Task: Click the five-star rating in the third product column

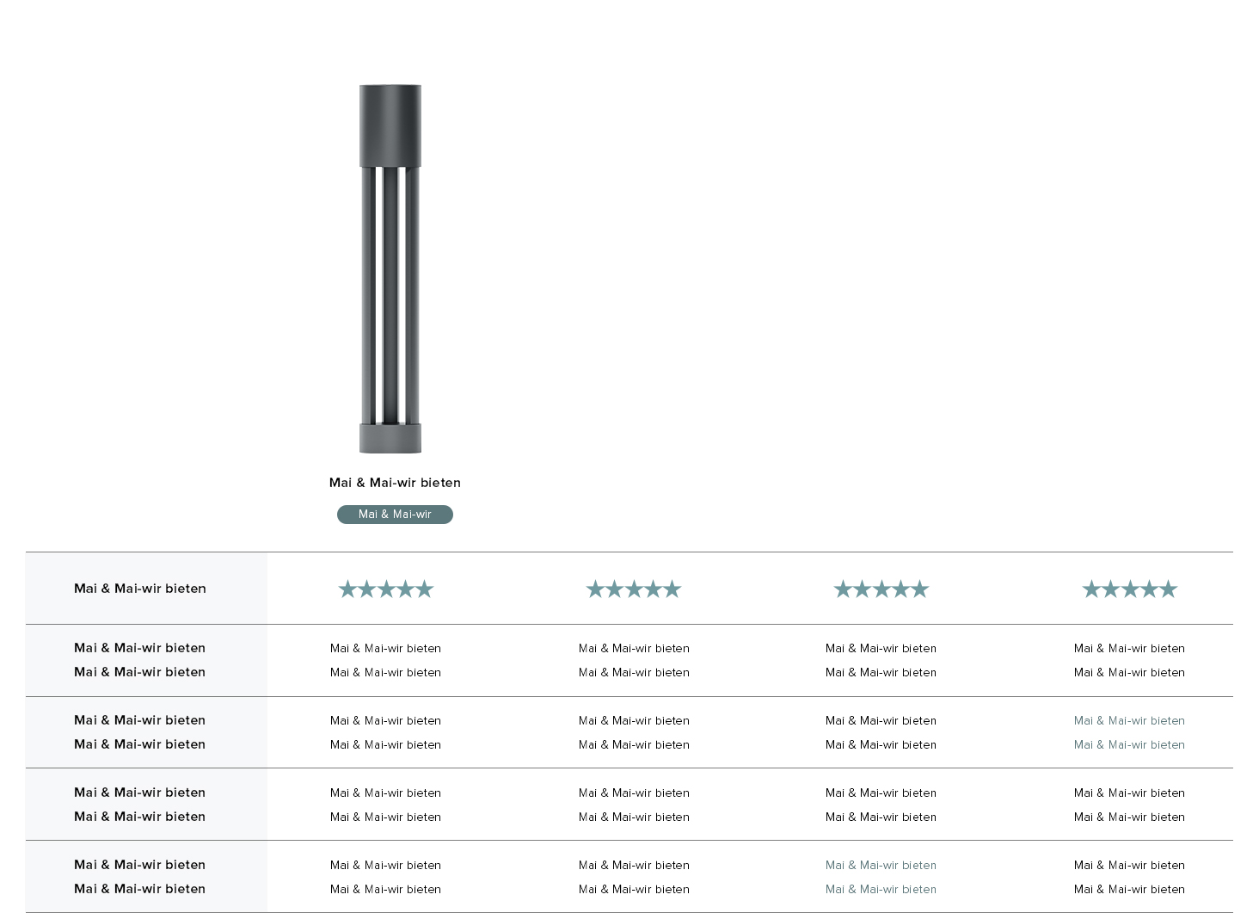Action: pos(881,589)
